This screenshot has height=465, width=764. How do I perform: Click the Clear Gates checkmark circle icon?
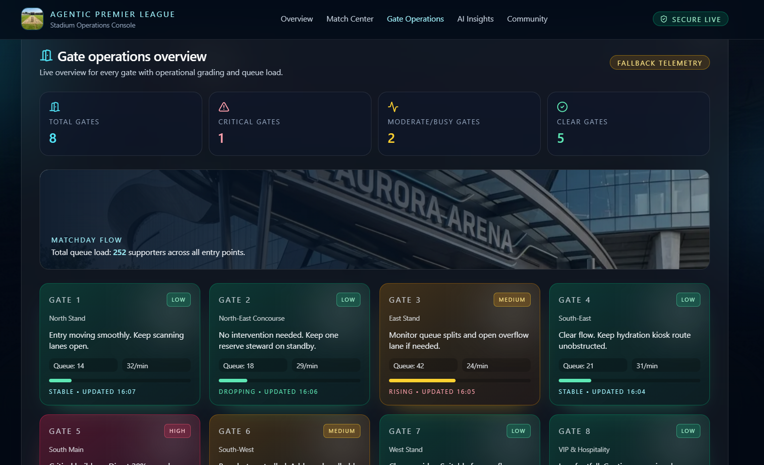[562, 107]
